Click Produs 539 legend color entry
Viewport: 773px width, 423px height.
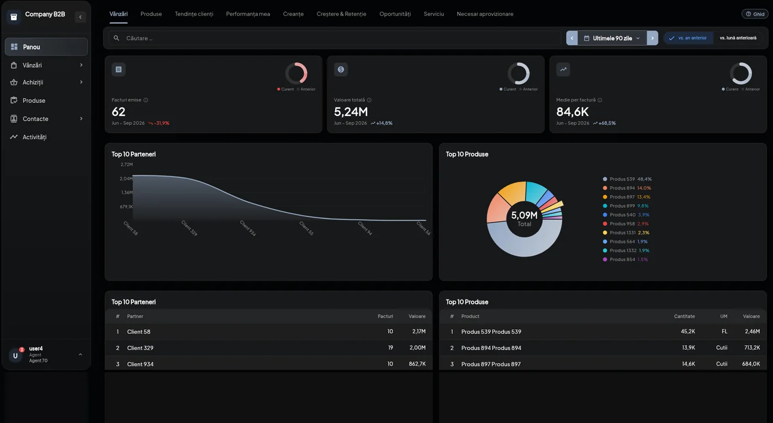tap(627, 179)
